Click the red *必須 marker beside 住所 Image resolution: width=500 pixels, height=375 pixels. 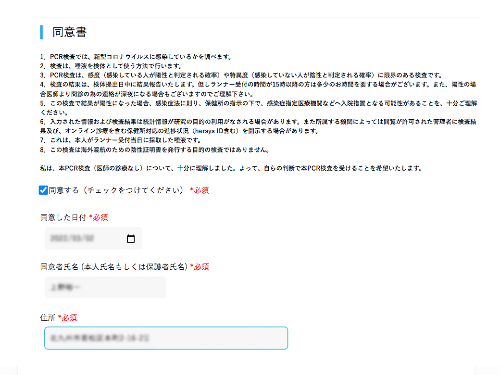[67, 317]
